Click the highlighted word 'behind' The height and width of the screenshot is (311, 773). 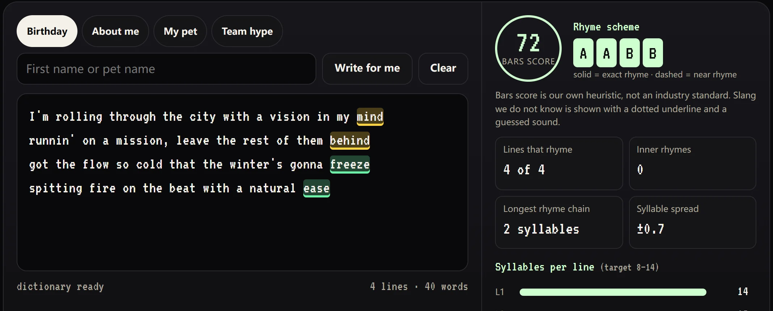(x=350, y=141)
